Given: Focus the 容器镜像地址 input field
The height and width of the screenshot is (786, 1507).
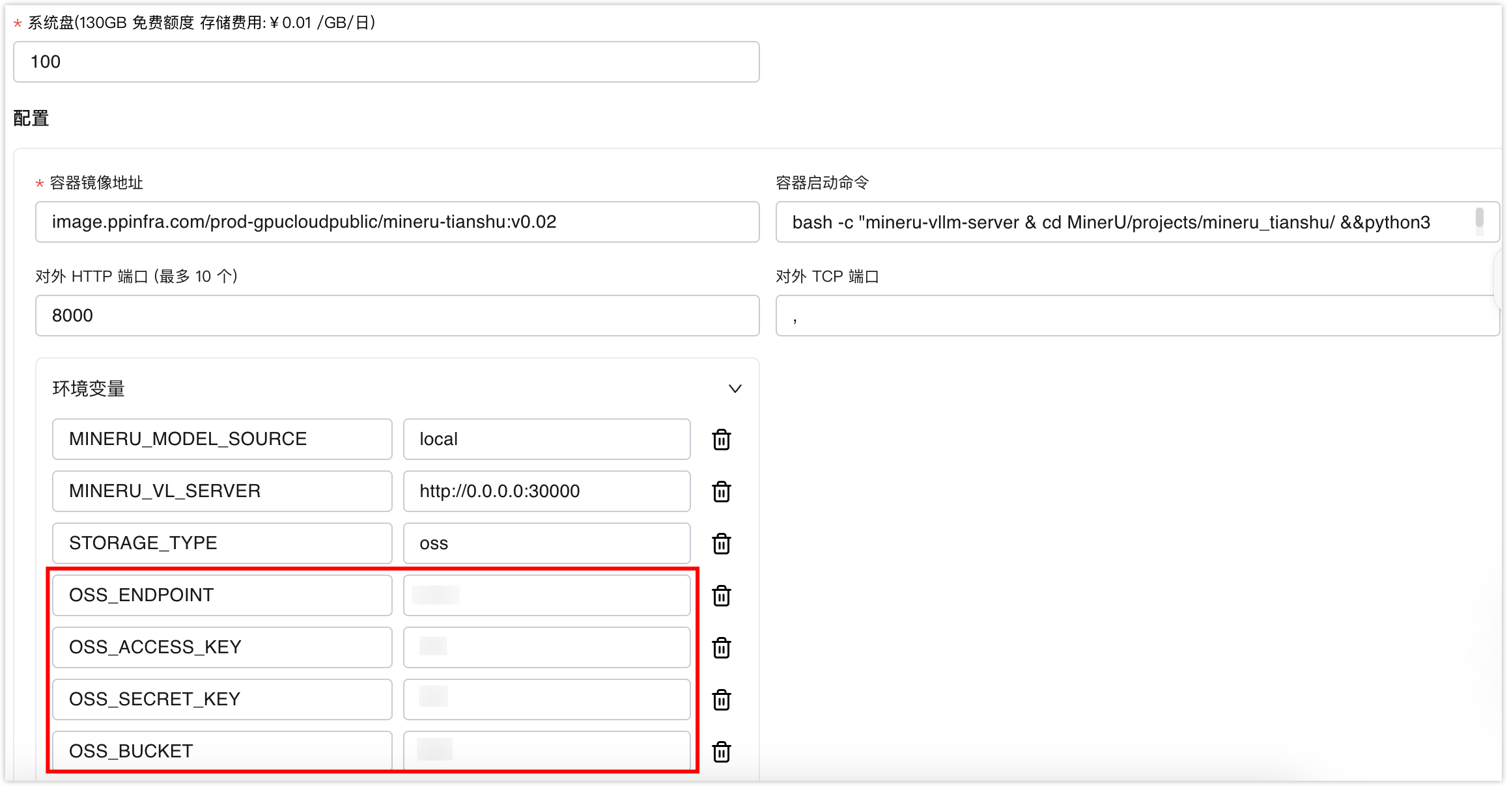Looking at the screenshot, I should click(x=397, y=222).
